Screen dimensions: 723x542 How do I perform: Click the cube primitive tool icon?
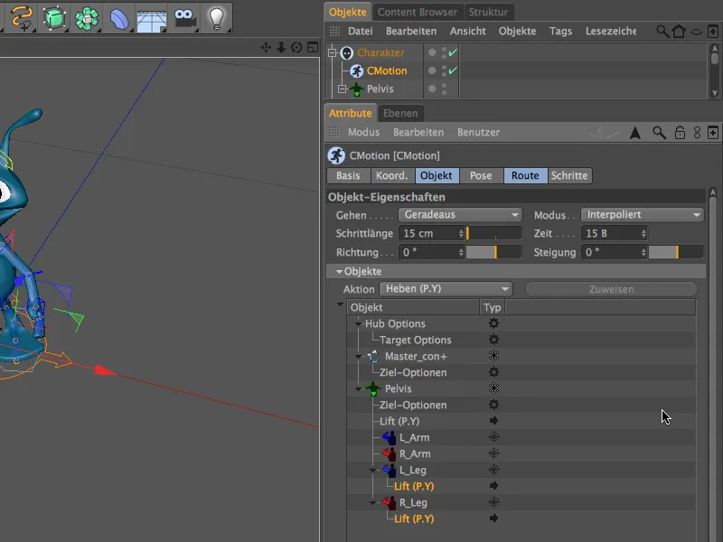pos(54,18)
